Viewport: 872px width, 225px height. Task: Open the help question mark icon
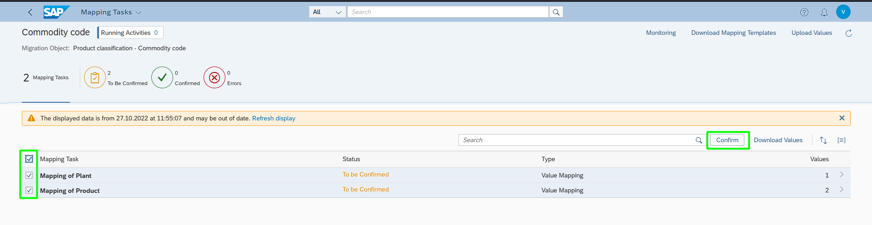[804, 12]
